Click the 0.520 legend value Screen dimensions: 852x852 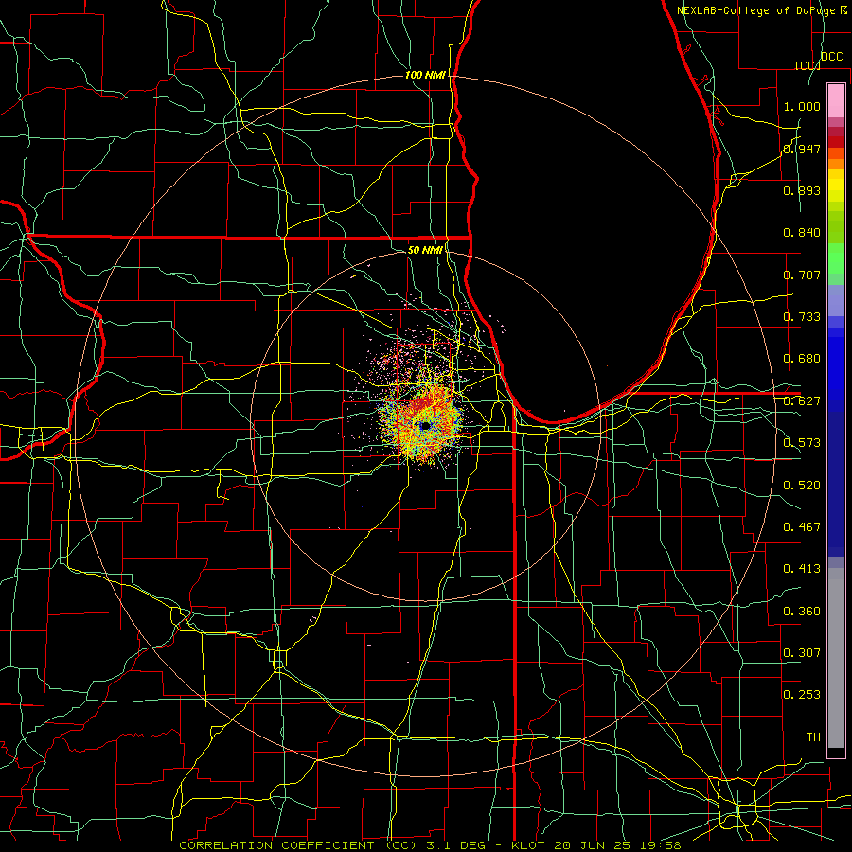pos(802,486)
